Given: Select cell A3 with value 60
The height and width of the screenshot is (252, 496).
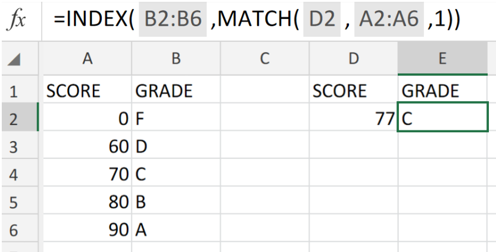Looking at the screenshot, I should (88, 147).
